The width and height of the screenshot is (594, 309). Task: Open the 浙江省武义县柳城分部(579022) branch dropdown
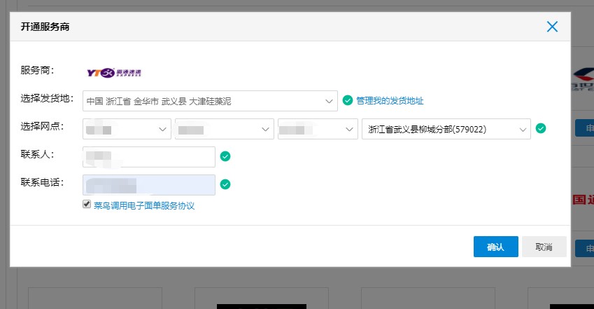pos(446,129)
